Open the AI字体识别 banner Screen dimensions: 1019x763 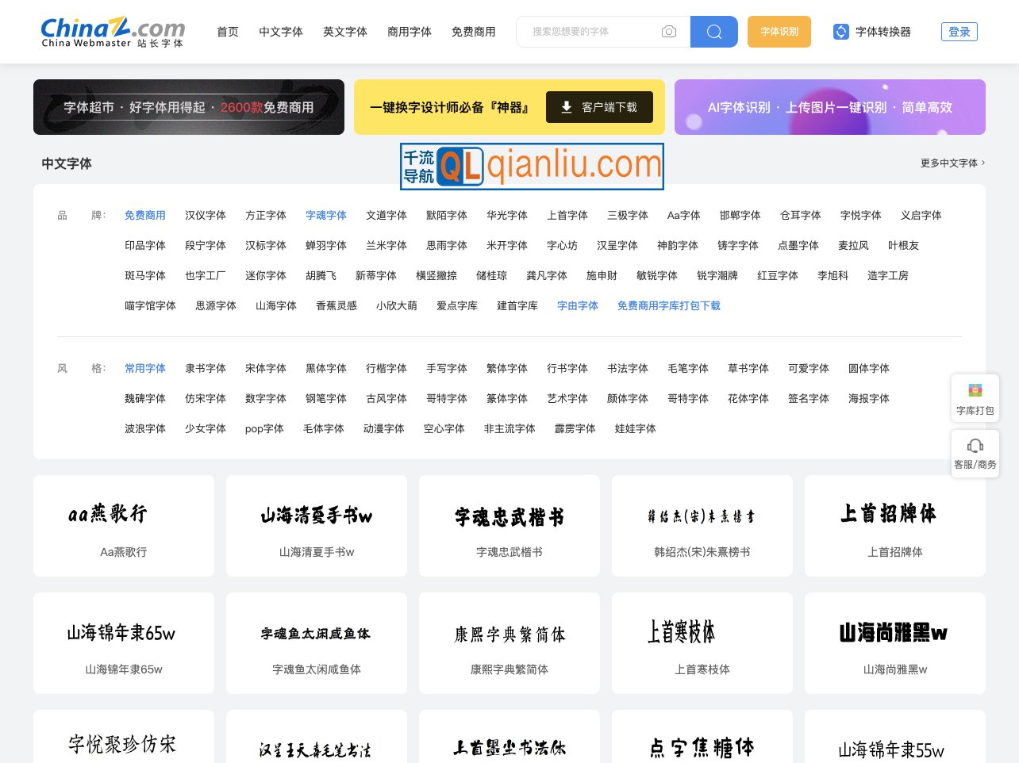pos(830,107)
